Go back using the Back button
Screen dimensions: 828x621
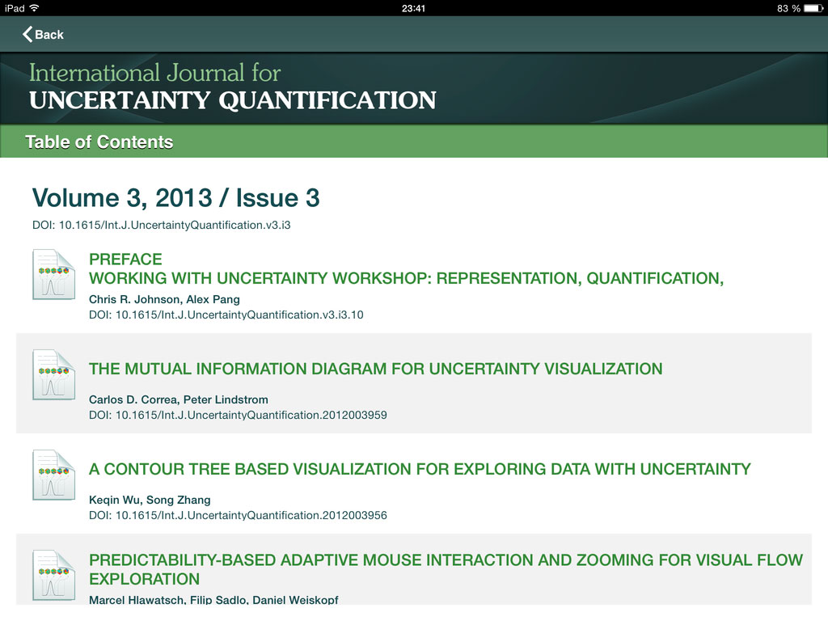click(x=43, y=34)
